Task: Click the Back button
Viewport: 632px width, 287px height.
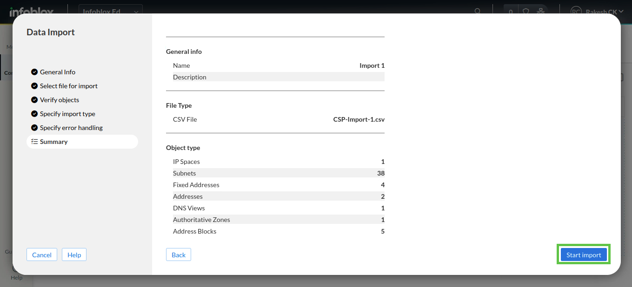Action: pos(179,254)
